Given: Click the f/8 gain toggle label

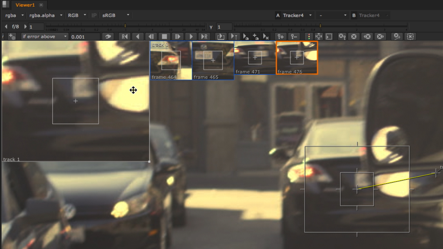Looking at the screenshot, I should (16, 26).
